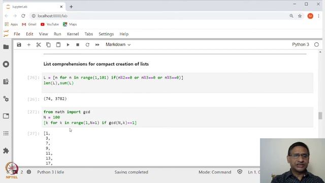Copy the selected cell from the toolbar
This screenshot has width=325, height=183.
click(x=48, y=45)
